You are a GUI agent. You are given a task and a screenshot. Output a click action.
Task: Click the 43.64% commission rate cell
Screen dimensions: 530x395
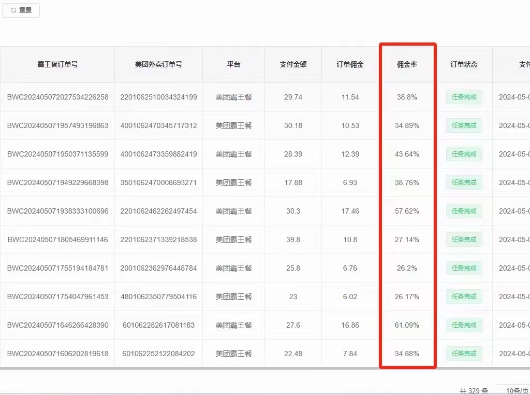coord(407,154)
